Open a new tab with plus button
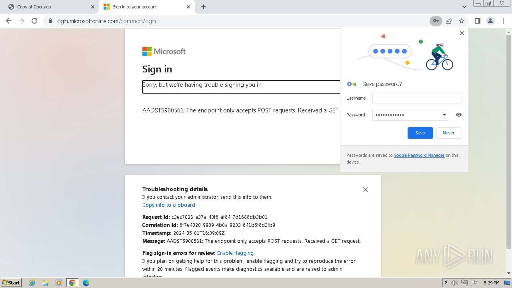Image resolution: width=512 pixels, height=288 pixels. (204, 7)
